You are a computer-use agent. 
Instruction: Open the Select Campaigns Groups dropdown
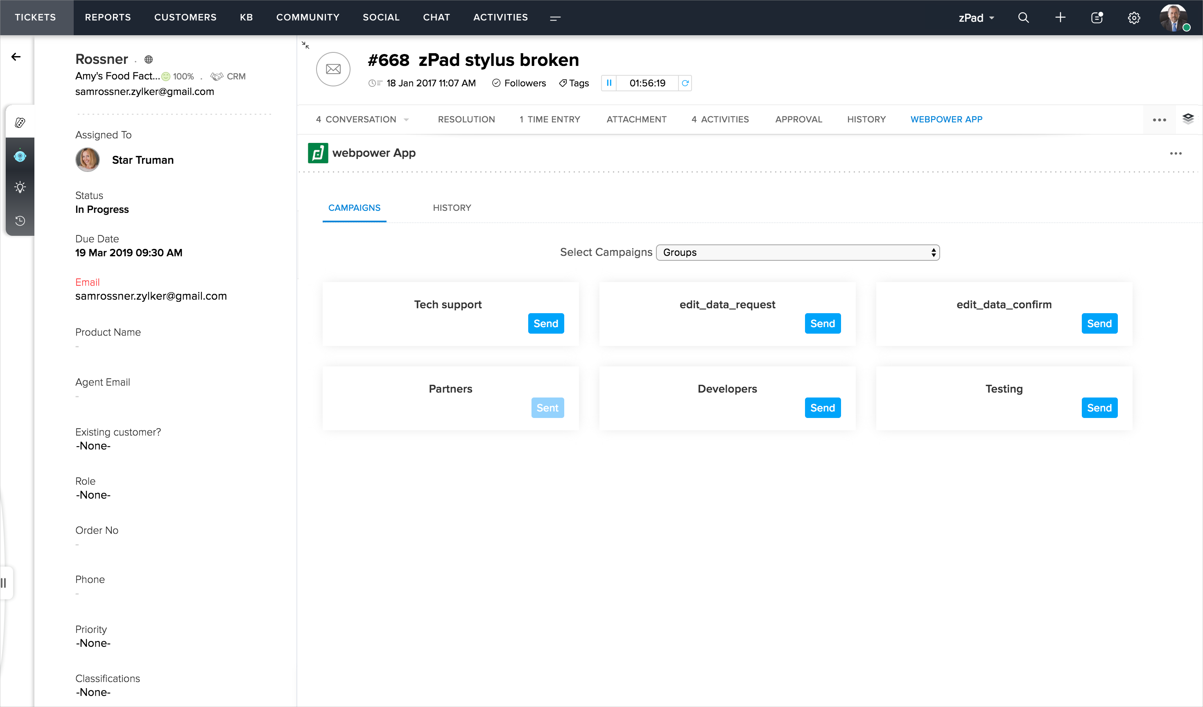tap(797, 253)
